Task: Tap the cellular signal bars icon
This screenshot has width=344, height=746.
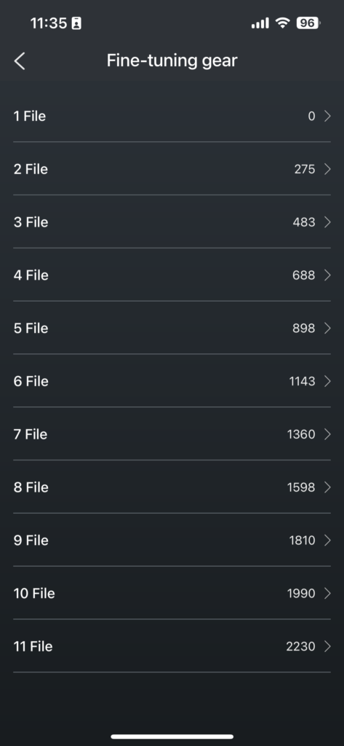Action: (x=260, y=23)
